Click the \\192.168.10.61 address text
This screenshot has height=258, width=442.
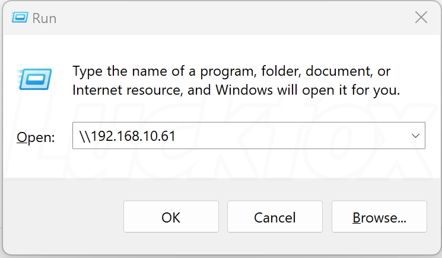(x=127, y=136)
